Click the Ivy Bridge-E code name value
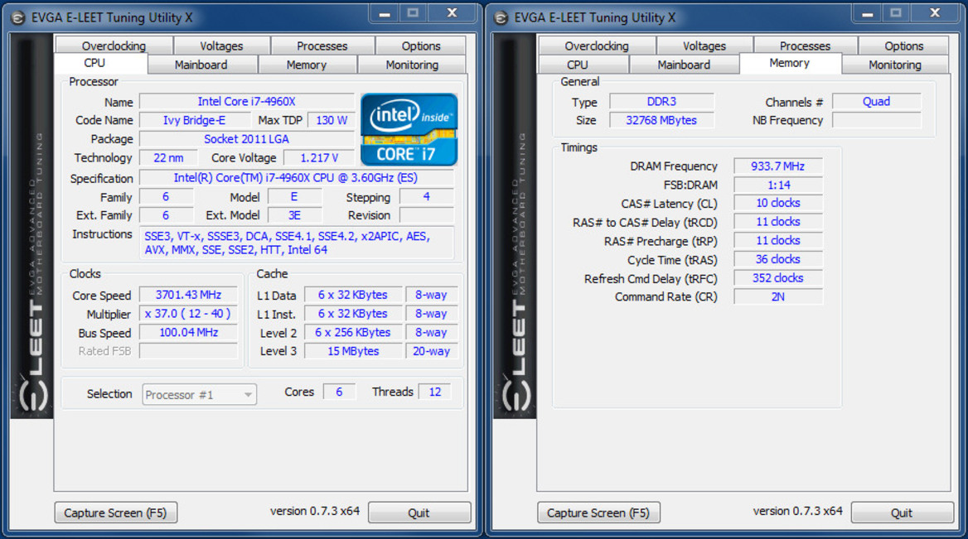The width and height of the screenshot is (968, 539). pos(195,120)
